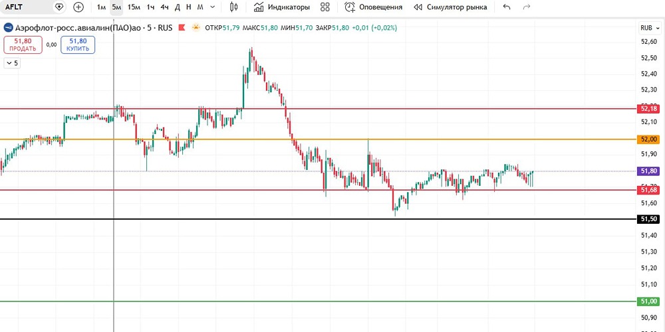The height and width of the screenshot is (332, 665).
Task: Switch to the 1ч timeframe
Action: (x=150, y=7)
